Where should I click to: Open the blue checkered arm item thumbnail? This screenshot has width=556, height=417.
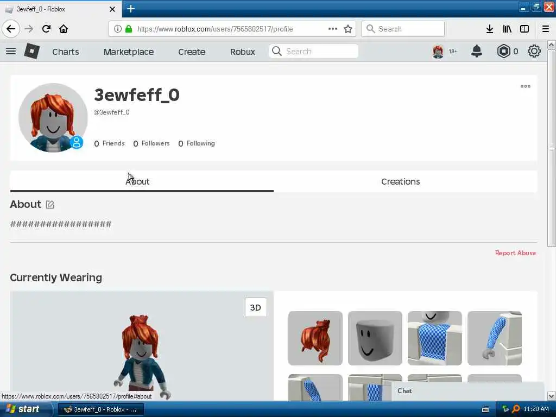(x=495, y=338)
